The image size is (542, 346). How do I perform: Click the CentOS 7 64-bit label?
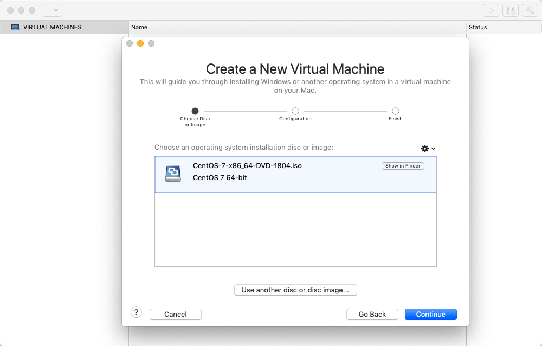[220, 177]
